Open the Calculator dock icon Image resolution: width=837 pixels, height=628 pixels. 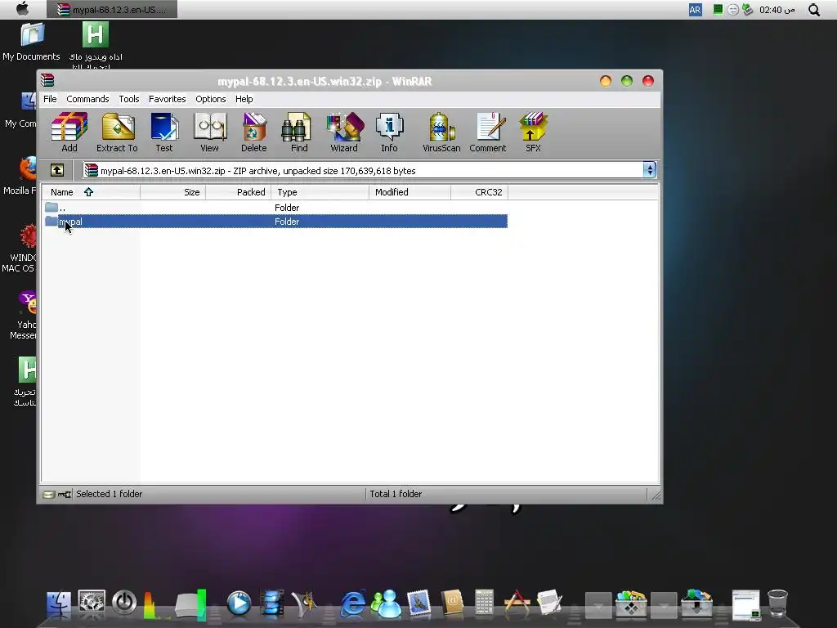click(x=484, y=603)
